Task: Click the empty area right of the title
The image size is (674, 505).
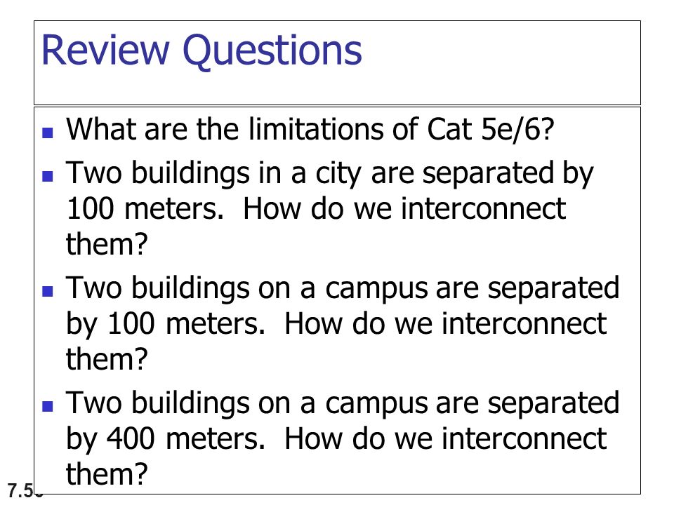Action: click(501, 62)
